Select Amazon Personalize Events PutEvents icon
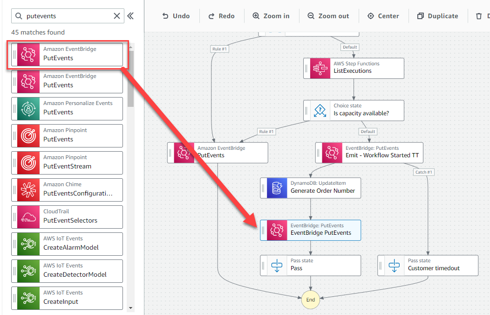Screen dimensions: 490x315 [28, 109]
